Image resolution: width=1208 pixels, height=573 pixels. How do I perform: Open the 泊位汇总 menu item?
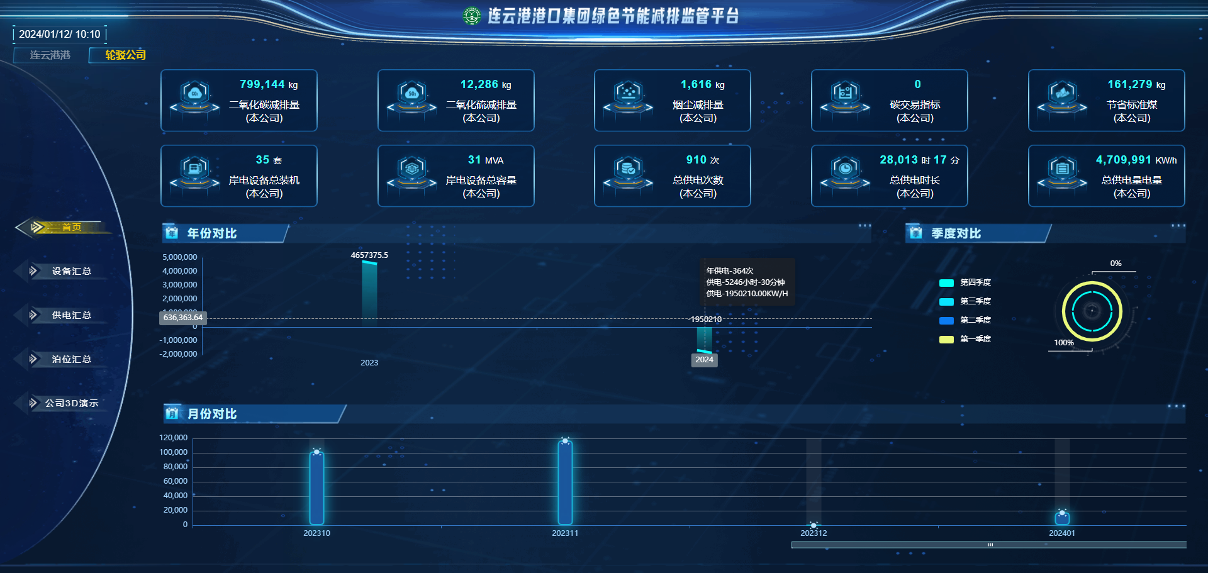coord(71,359)
